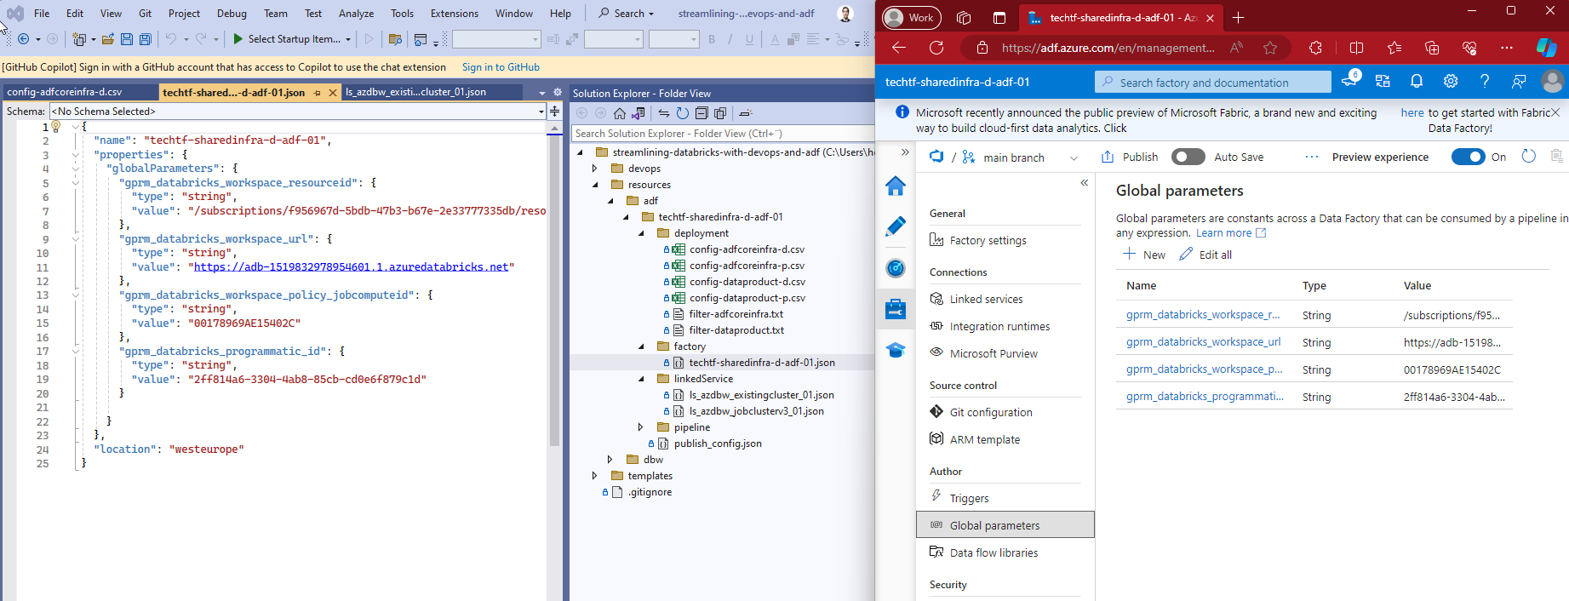The width and height of the screenshot is (1569, 601).
Task: Expand devops folder in Solution Explorer
Action: (595, 169)
